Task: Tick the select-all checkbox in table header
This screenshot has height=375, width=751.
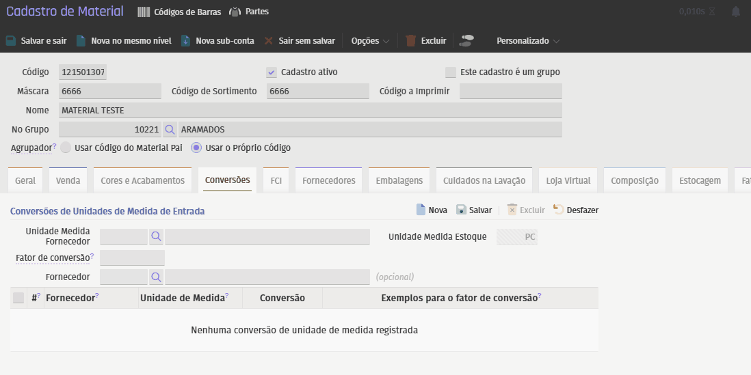Action: [18, 298]
